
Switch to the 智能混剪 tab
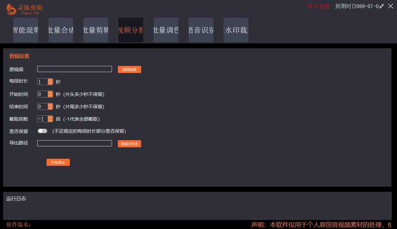26,30
